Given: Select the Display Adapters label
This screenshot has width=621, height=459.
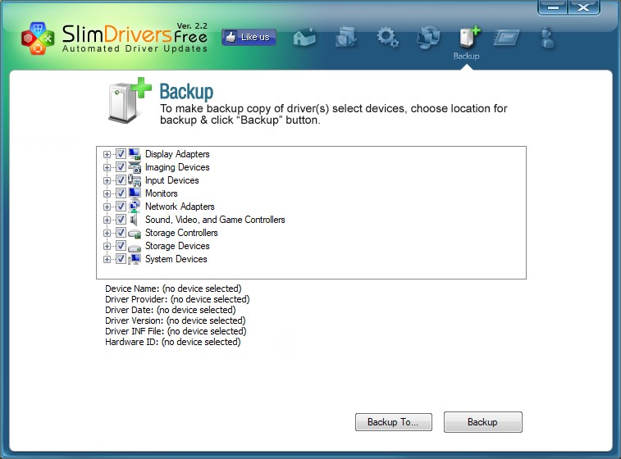Looking at the screenshot, I should click(177, 154).
